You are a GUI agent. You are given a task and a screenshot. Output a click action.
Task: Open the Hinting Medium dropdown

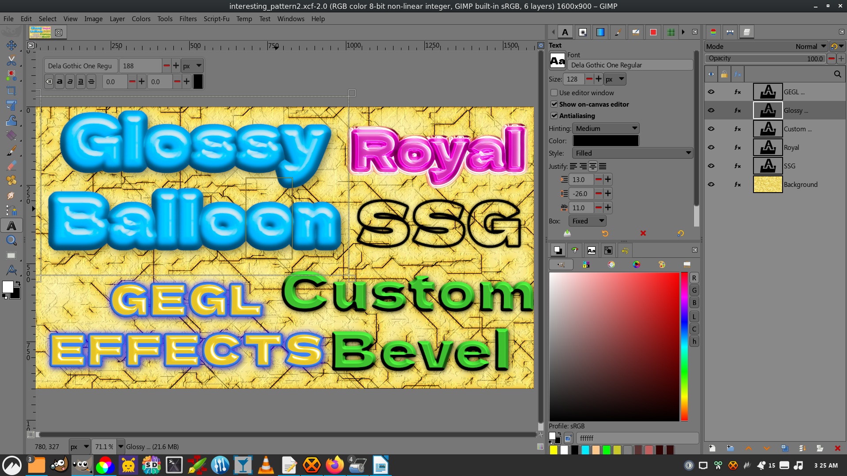pyautogui.click(x=606, y=128)
